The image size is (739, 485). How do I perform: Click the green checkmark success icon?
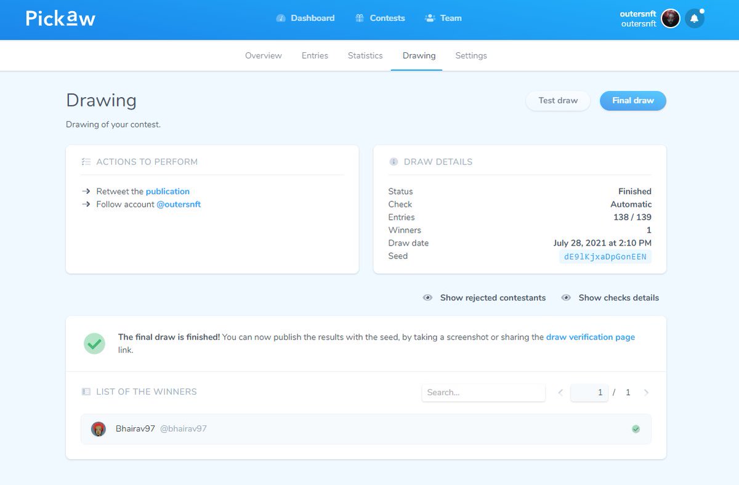[94, 343]
